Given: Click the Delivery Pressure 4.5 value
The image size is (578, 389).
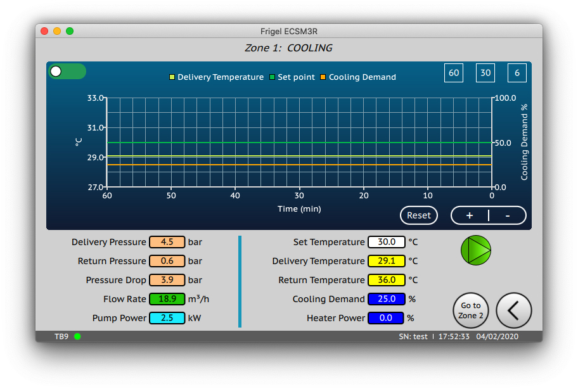Looking at the screenshot, I should pos(167,242).
